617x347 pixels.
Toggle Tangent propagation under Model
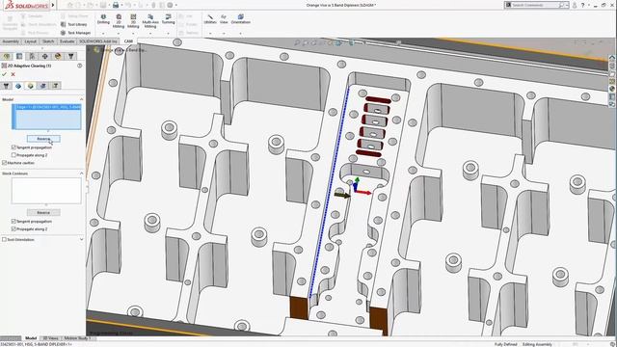tap(13, 147)
